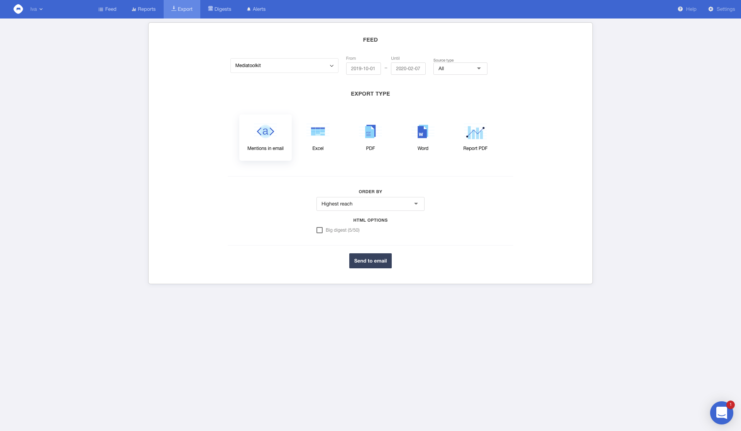741x431 pixels.
Task: Enable the Big digest checkbox
Action: tap(320, 230)
